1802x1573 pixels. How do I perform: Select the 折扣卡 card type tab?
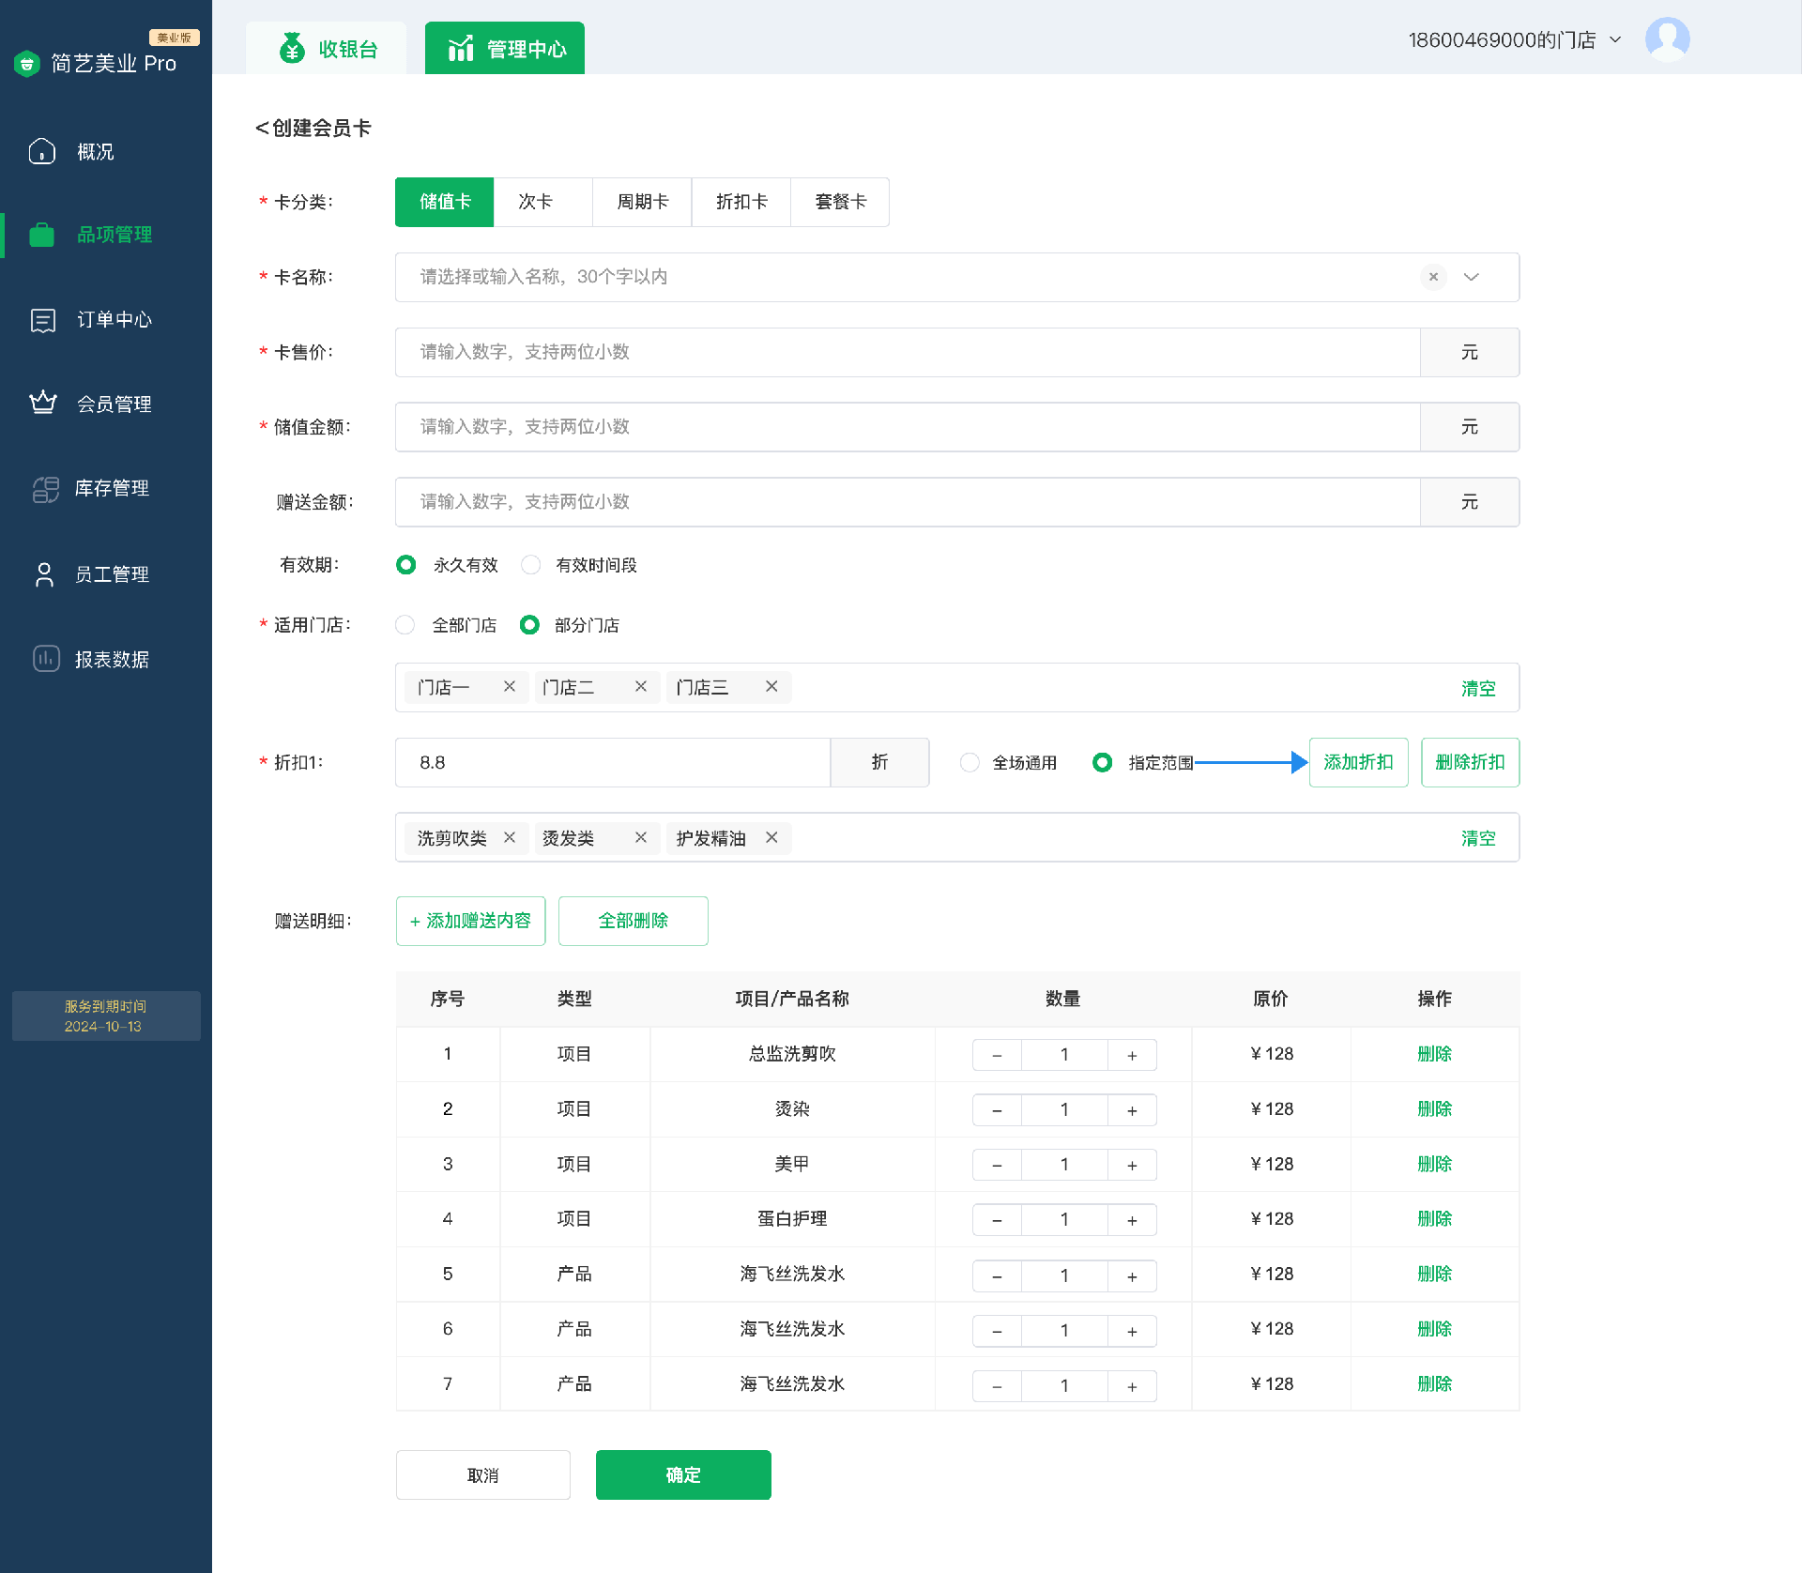[x=741, y=202]
